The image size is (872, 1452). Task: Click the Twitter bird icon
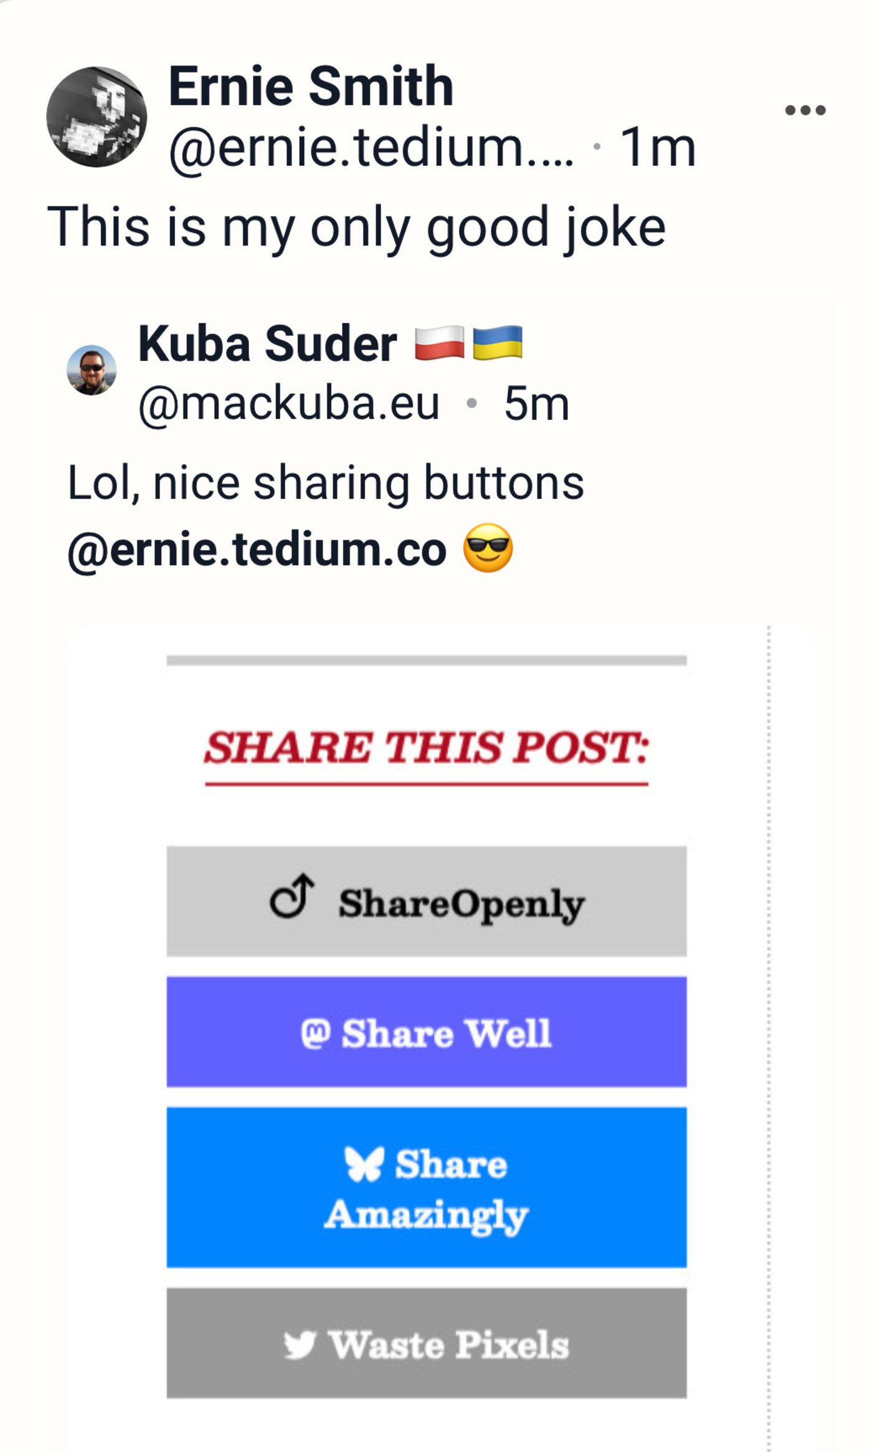(300, 1344)
